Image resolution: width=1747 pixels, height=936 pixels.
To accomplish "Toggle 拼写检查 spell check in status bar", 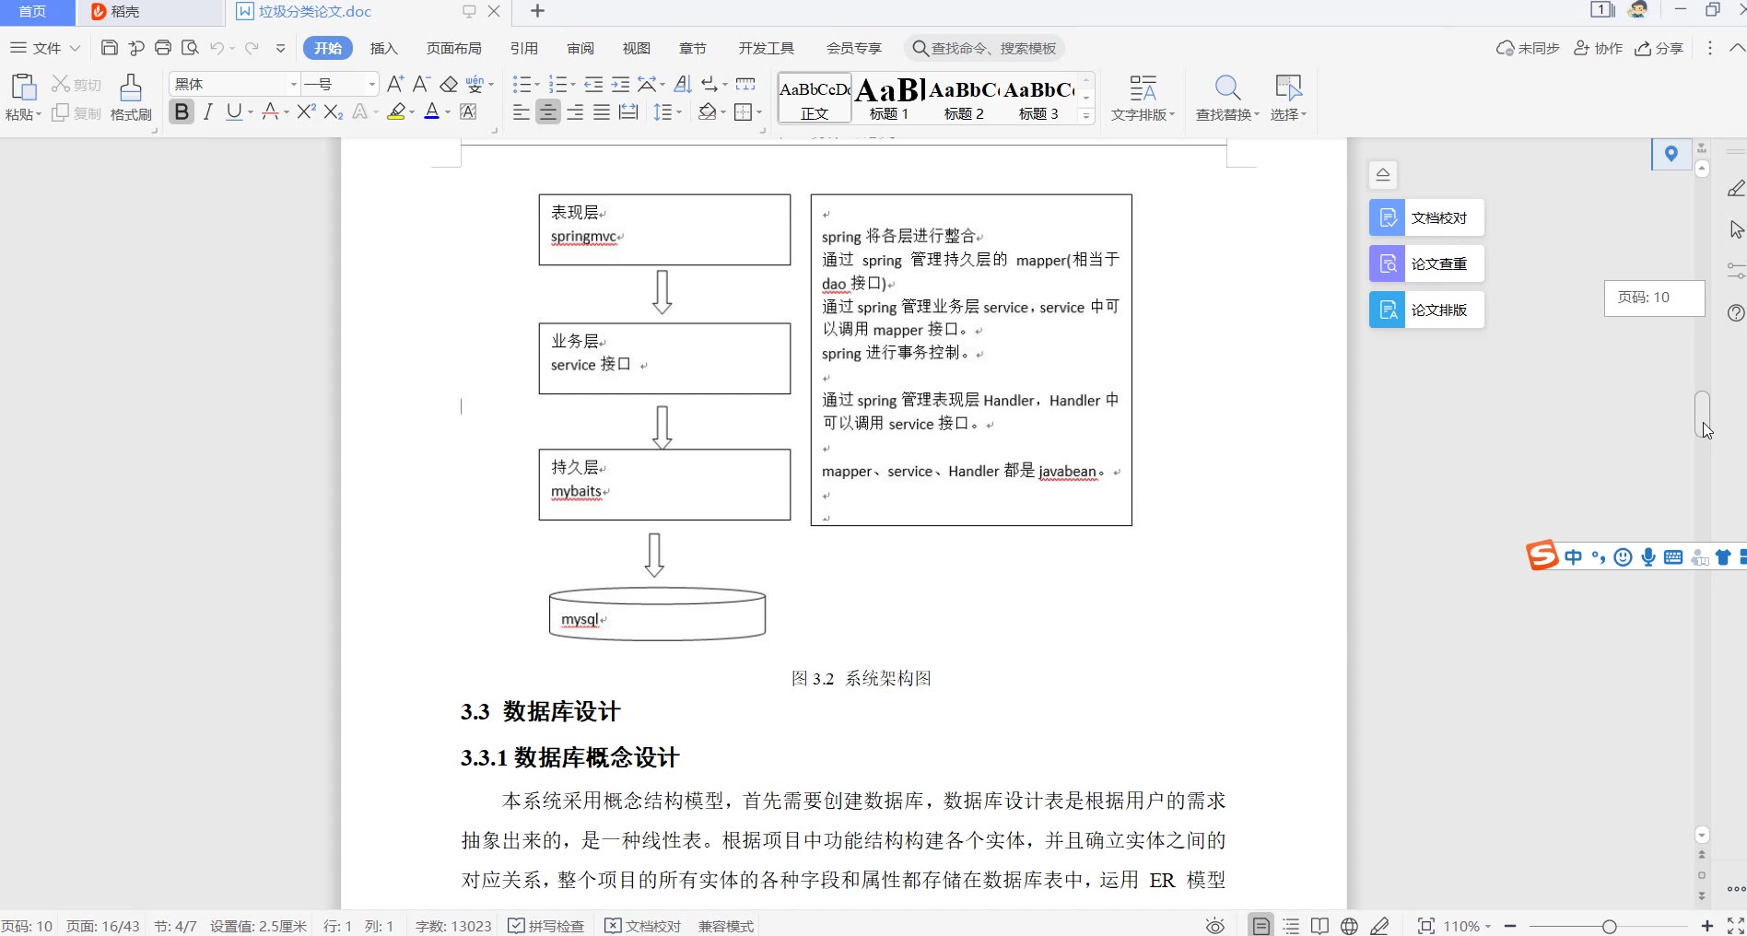I will pyautogui.click(x=545, y=926).
